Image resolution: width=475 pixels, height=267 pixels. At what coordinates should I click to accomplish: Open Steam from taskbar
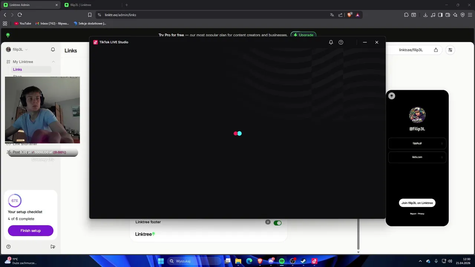pyautogui.click(x=304, y=261)
